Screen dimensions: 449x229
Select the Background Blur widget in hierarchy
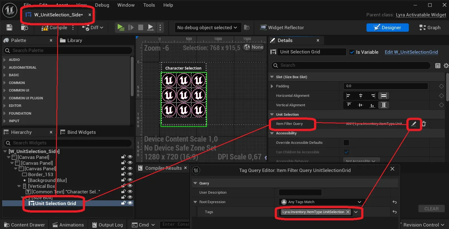[47, 180]
